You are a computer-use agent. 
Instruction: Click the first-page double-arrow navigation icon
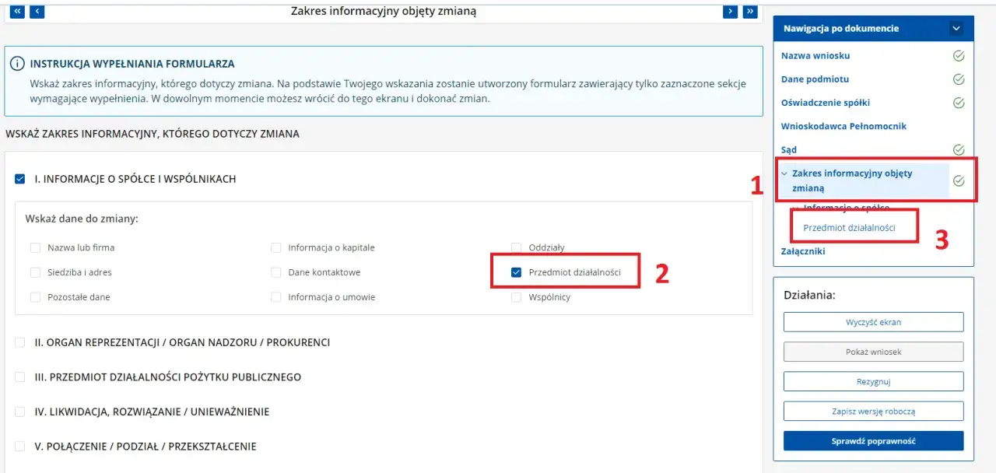pyautogui.click(x=16, y=11)
